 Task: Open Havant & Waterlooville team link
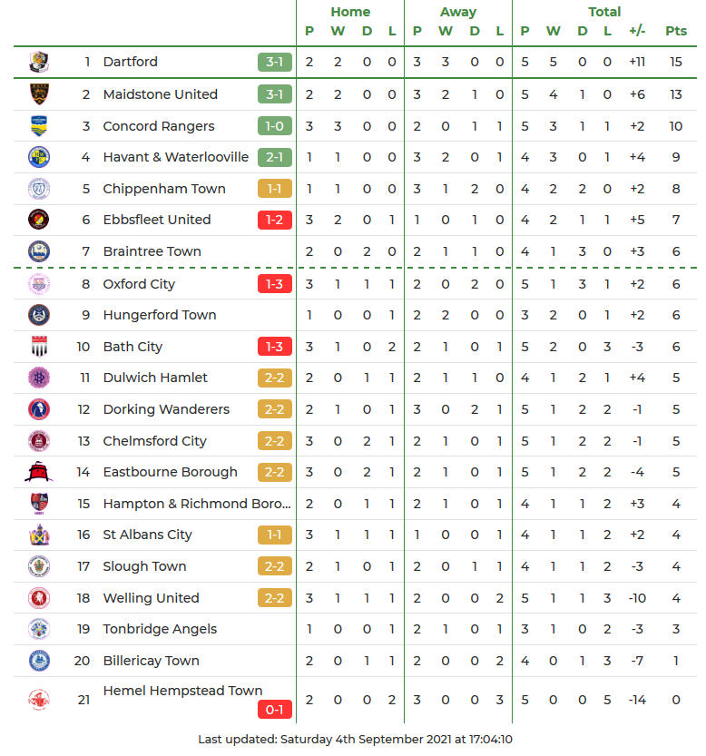coord(175,157)
